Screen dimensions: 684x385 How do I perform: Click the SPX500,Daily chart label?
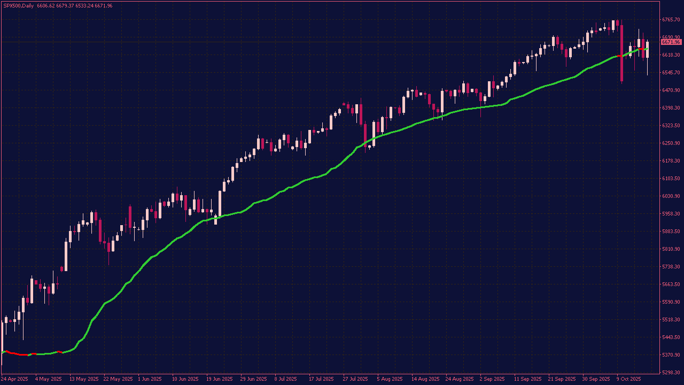(x=19, y=4)
